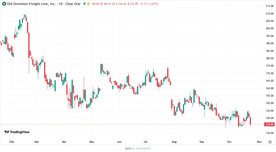Open chart settings gear icon
This screenshot has height=152, width=276.
pos(270,142)
